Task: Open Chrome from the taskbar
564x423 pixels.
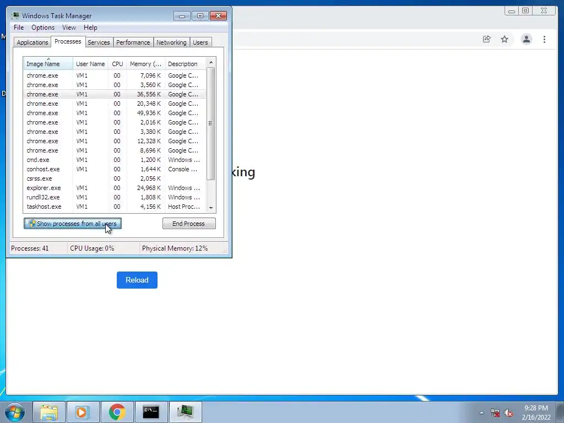Action: [x=117, y=412]
